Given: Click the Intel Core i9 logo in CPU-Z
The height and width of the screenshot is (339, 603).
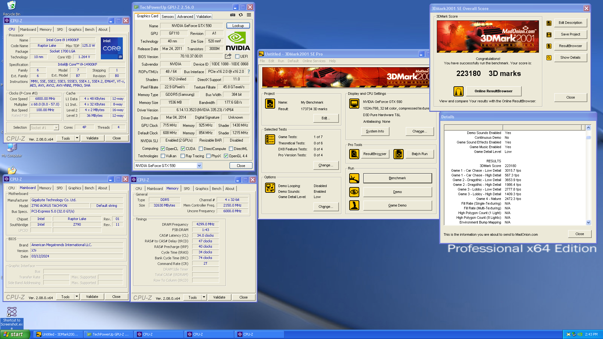Looking at the screenshot, I should click(x=112, y=48).
